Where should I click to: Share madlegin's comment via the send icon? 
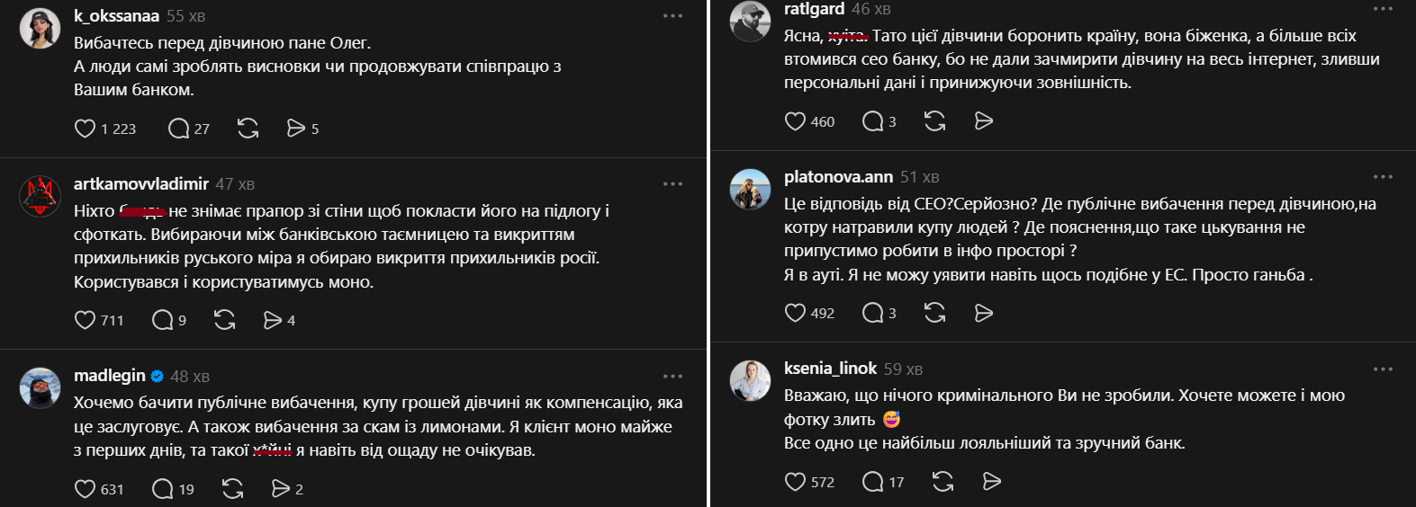pyautogui.click(x=281, y=489)
